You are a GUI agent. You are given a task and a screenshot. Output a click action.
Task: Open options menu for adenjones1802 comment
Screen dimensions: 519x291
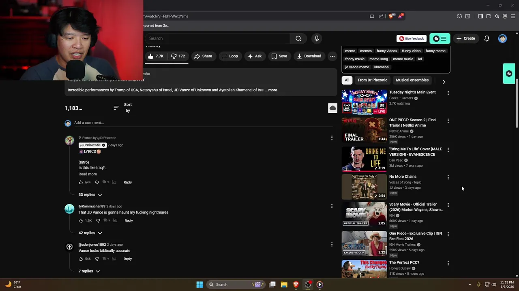tap(332, 245)
